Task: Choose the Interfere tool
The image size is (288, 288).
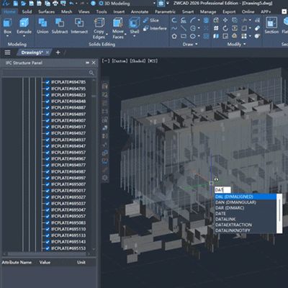Action: pyautogui.click(x=155, y=28)
